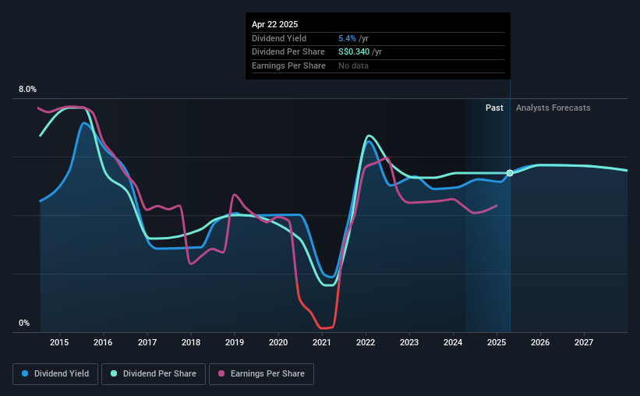Click the Earnings Per Share row label in tooltip
This screenshot has height=396, width=640.
click(x=288, y=65)
